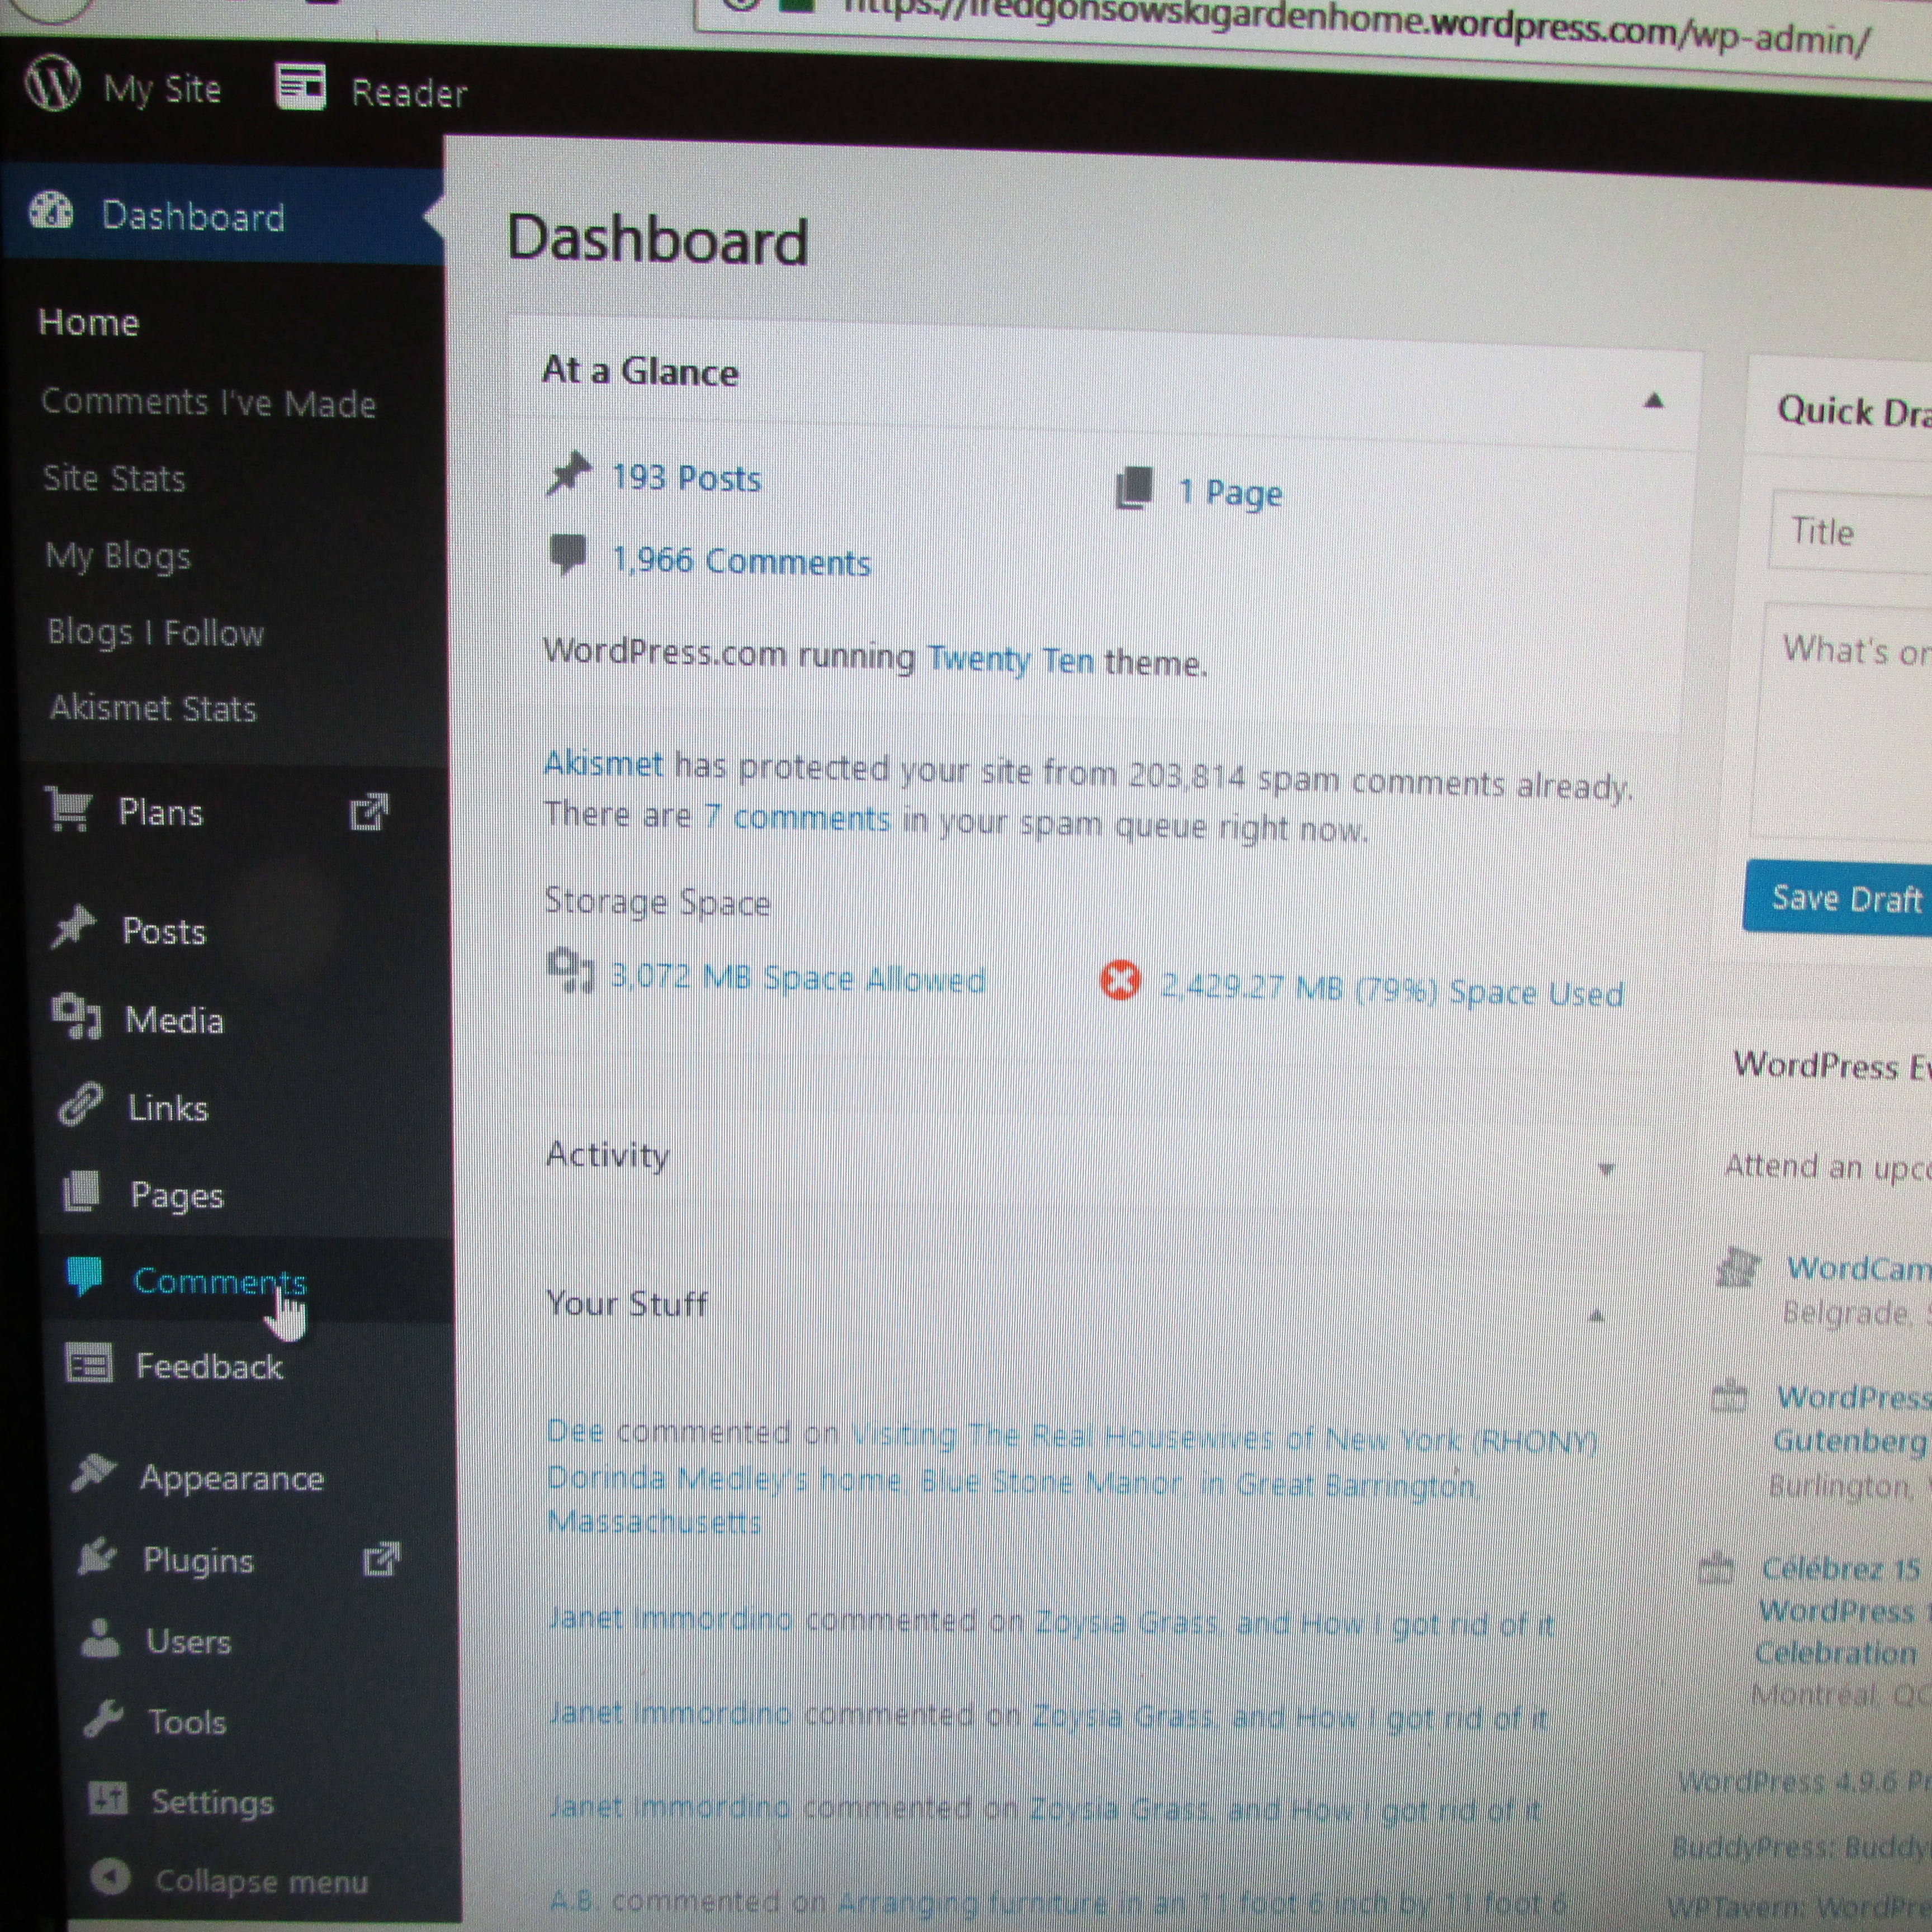The height and width of the screenshot is (1932, 1932).
Task: Open the Reader icon in top bar
Action: click(x=301, y=88)
